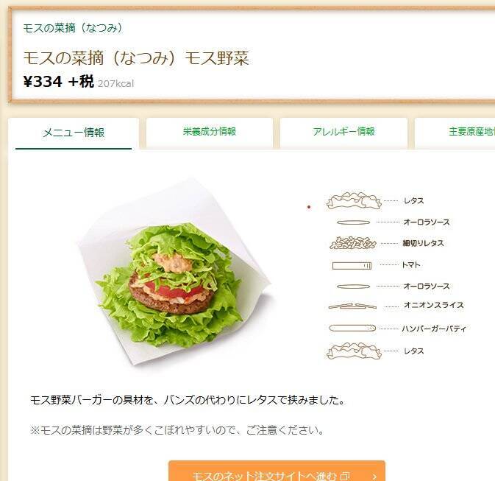
Task: Click the tomato (トマト) slice icon
Action: (x=352, y=266)
